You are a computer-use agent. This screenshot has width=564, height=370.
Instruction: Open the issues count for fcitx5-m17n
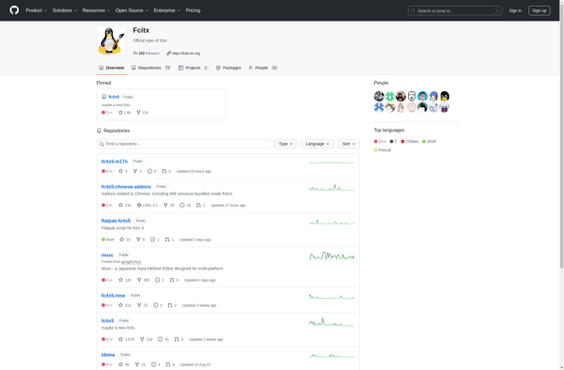coord(151,171)
